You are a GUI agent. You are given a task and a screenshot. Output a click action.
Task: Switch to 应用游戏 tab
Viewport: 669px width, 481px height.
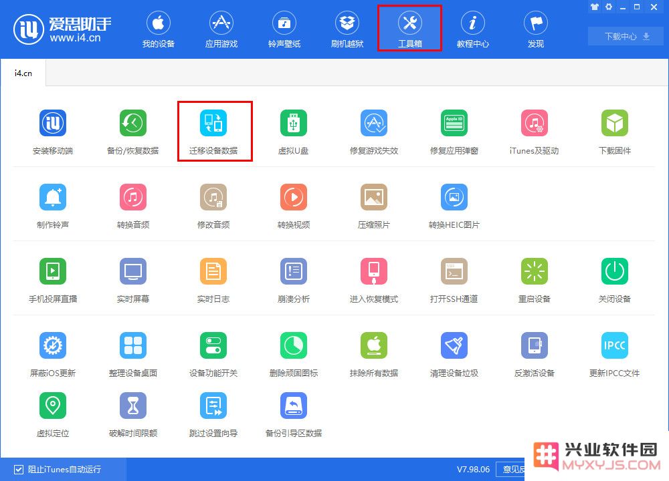coord(221,29)
